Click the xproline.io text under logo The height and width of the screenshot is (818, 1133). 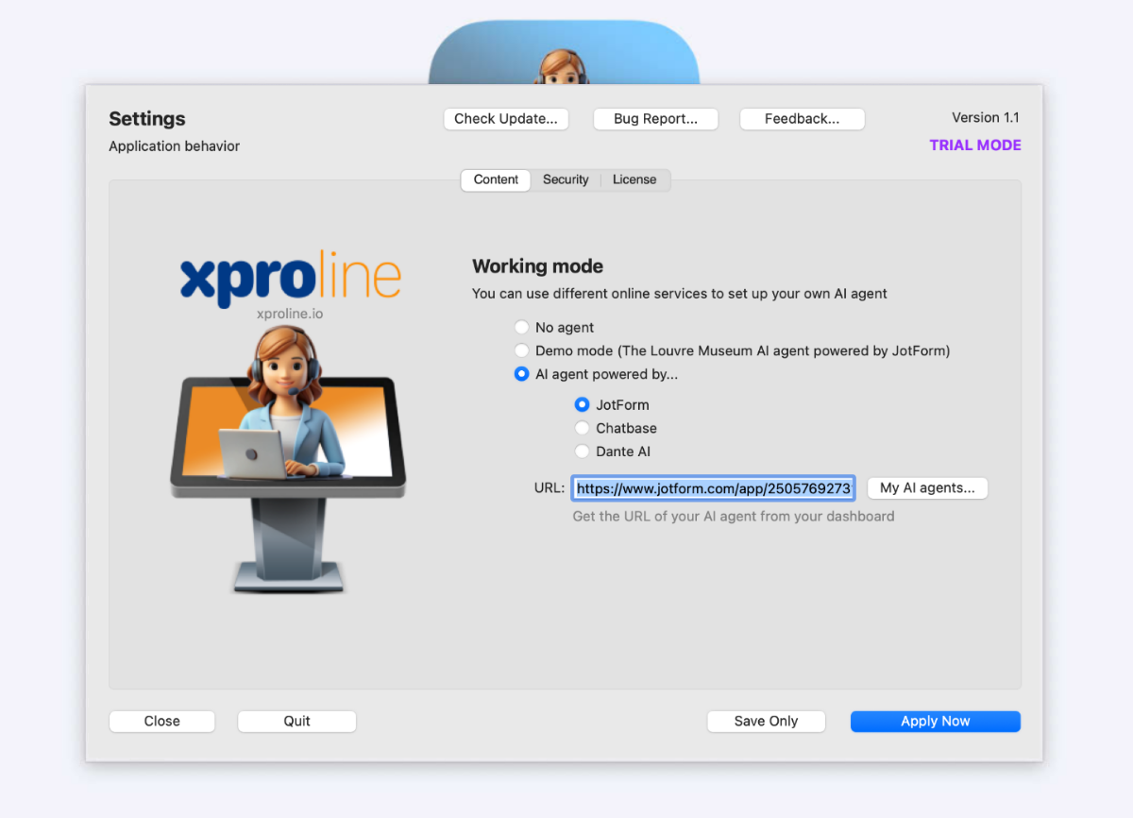[290, 314]
